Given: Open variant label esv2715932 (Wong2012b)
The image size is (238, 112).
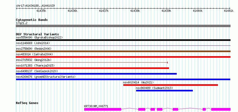Looking at the screenshot, I should (34, 60).
